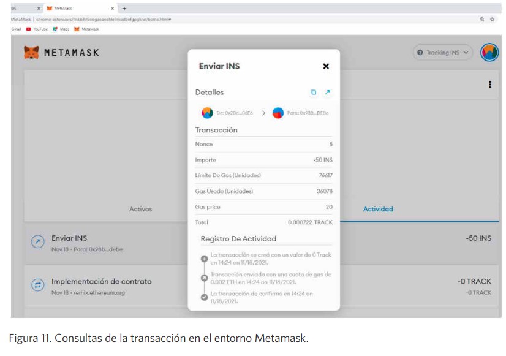
Task: Click the remix.ethereum.org origin text
Action: (x=99, y=293)
